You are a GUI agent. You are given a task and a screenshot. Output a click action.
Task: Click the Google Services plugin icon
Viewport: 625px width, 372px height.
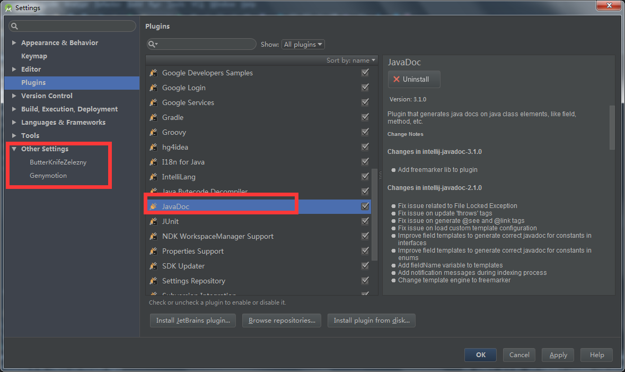click(x=153, y=102)
